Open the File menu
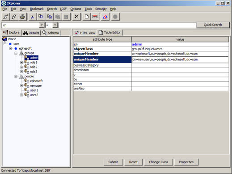The image size is (232, 174). point(5,9)
